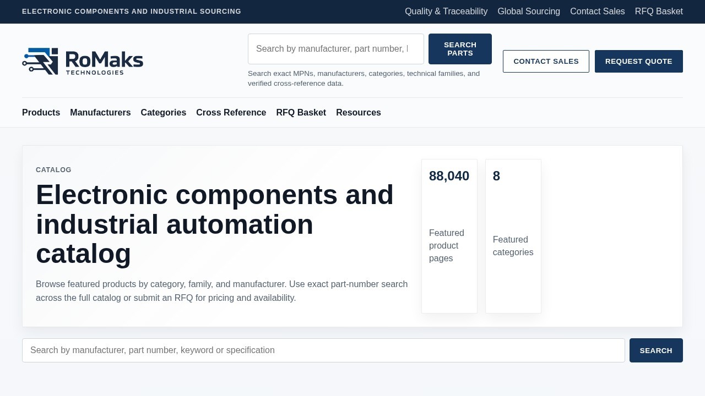Open RFQ Basket in main navigation

coord(301,113)
